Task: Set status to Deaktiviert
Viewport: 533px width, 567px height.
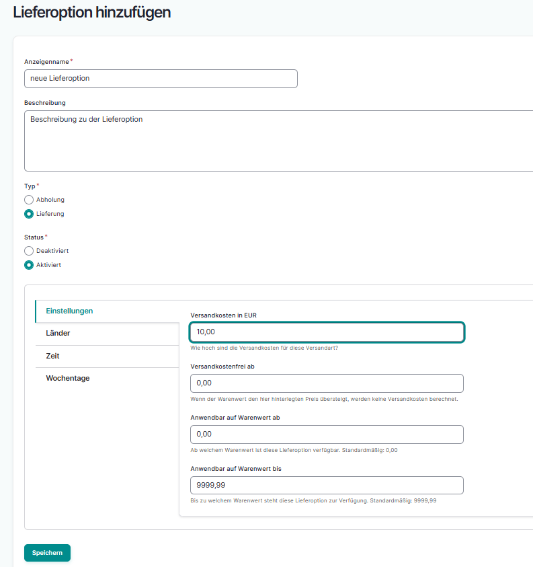Action: 29,251
